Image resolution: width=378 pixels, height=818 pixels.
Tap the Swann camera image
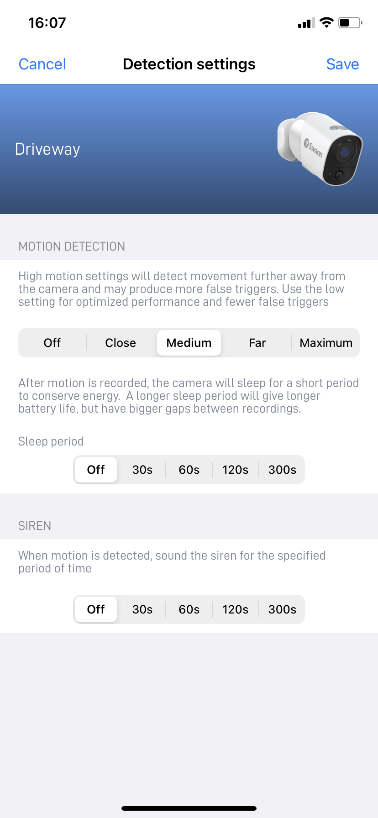320,149
